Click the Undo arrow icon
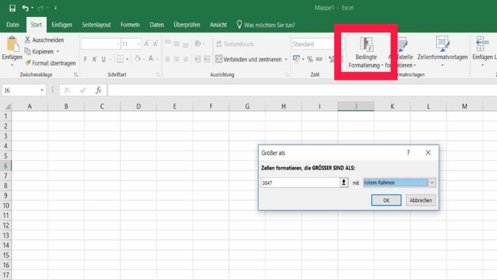Image resolution: width=497 pixels, height=280 pixels. point(25,8)
